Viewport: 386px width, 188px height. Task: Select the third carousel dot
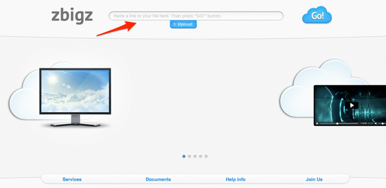click(195, 156)
